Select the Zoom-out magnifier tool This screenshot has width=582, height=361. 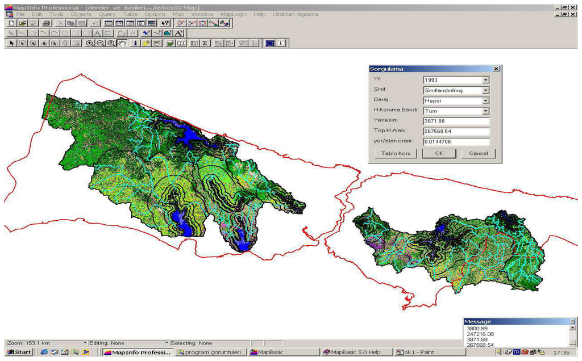(100, 43)
